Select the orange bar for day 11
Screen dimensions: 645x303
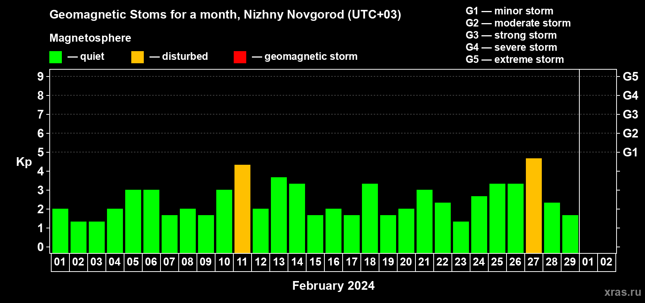tap(242, 209)
